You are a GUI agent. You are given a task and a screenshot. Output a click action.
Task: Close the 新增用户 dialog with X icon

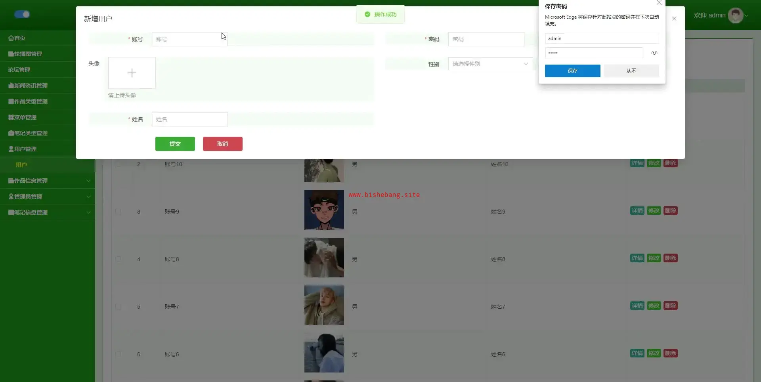(x=674, y=19)
